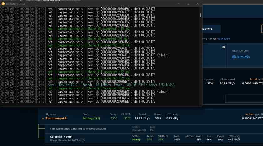Maximize the Excavator window

pyautogui.click(x=188, y=4)
